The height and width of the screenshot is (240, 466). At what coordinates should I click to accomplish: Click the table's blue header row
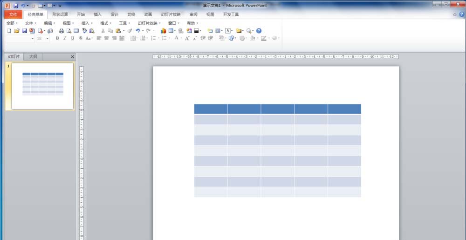click(x=278, y=109)
